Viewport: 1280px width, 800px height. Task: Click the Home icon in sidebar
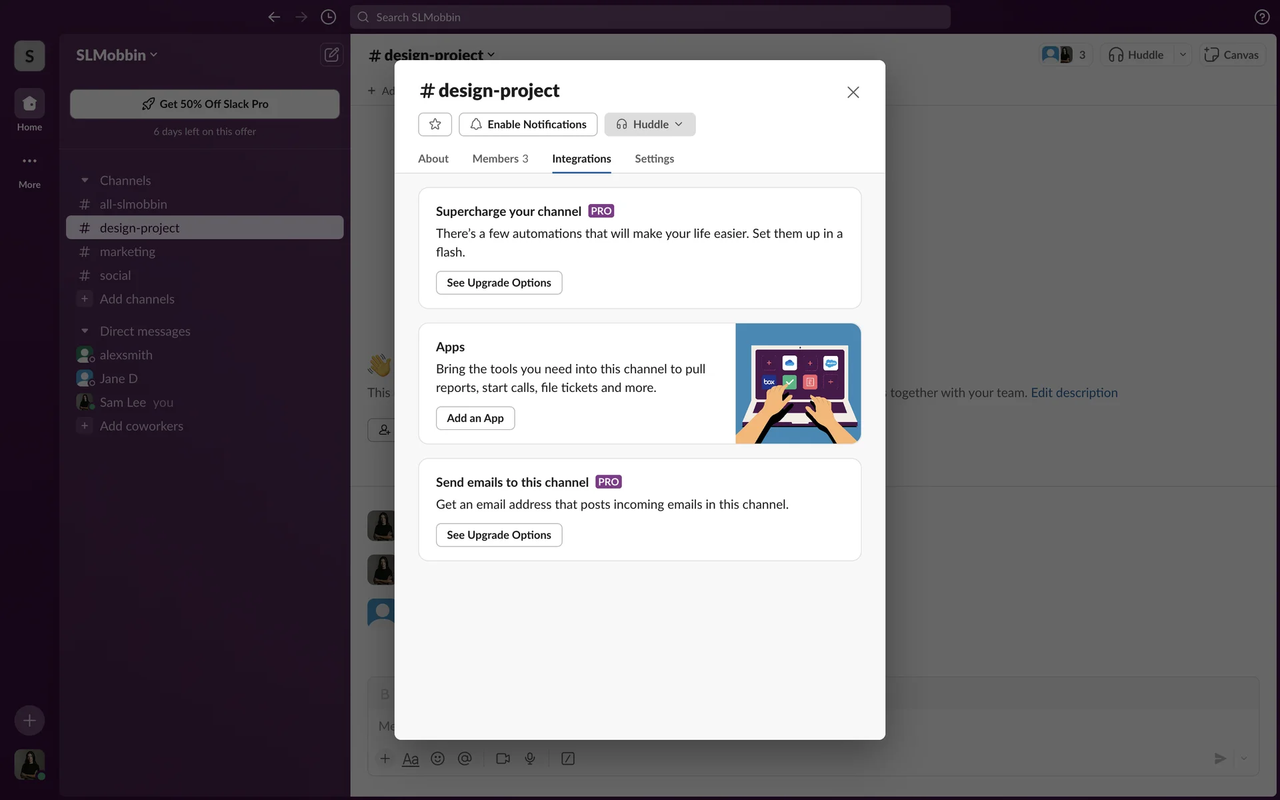(x=29, y=104)
